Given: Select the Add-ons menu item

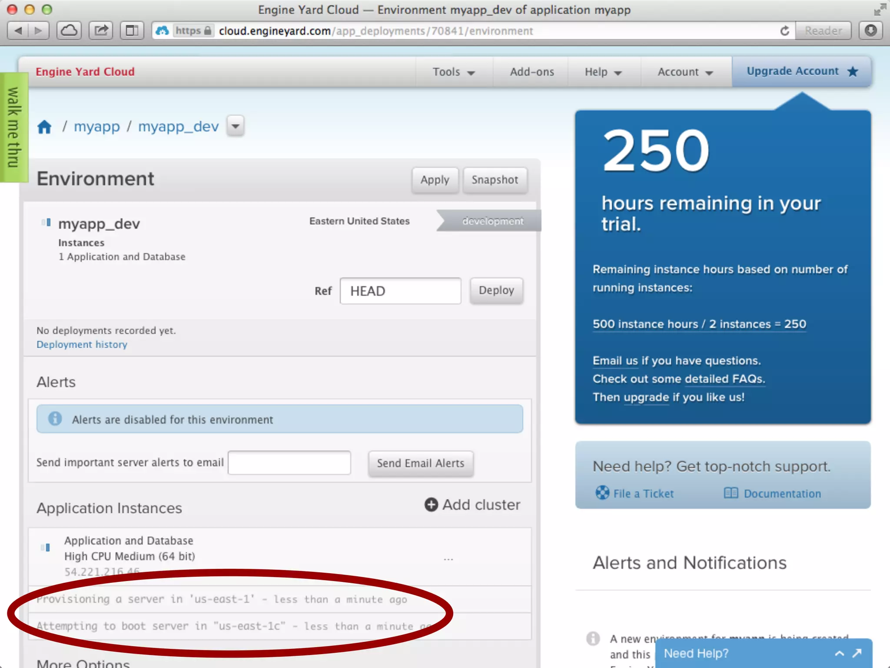Looking at the screenshot, I should coord(531,72).
